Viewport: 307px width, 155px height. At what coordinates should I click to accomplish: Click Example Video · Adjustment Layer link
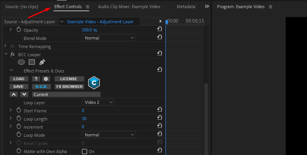click(x=100, y=22)
